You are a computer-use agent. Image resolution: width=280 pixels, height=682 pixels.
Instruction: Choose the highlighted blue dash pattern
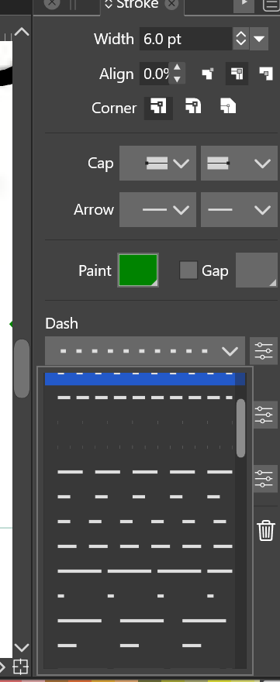pos(140,378)
